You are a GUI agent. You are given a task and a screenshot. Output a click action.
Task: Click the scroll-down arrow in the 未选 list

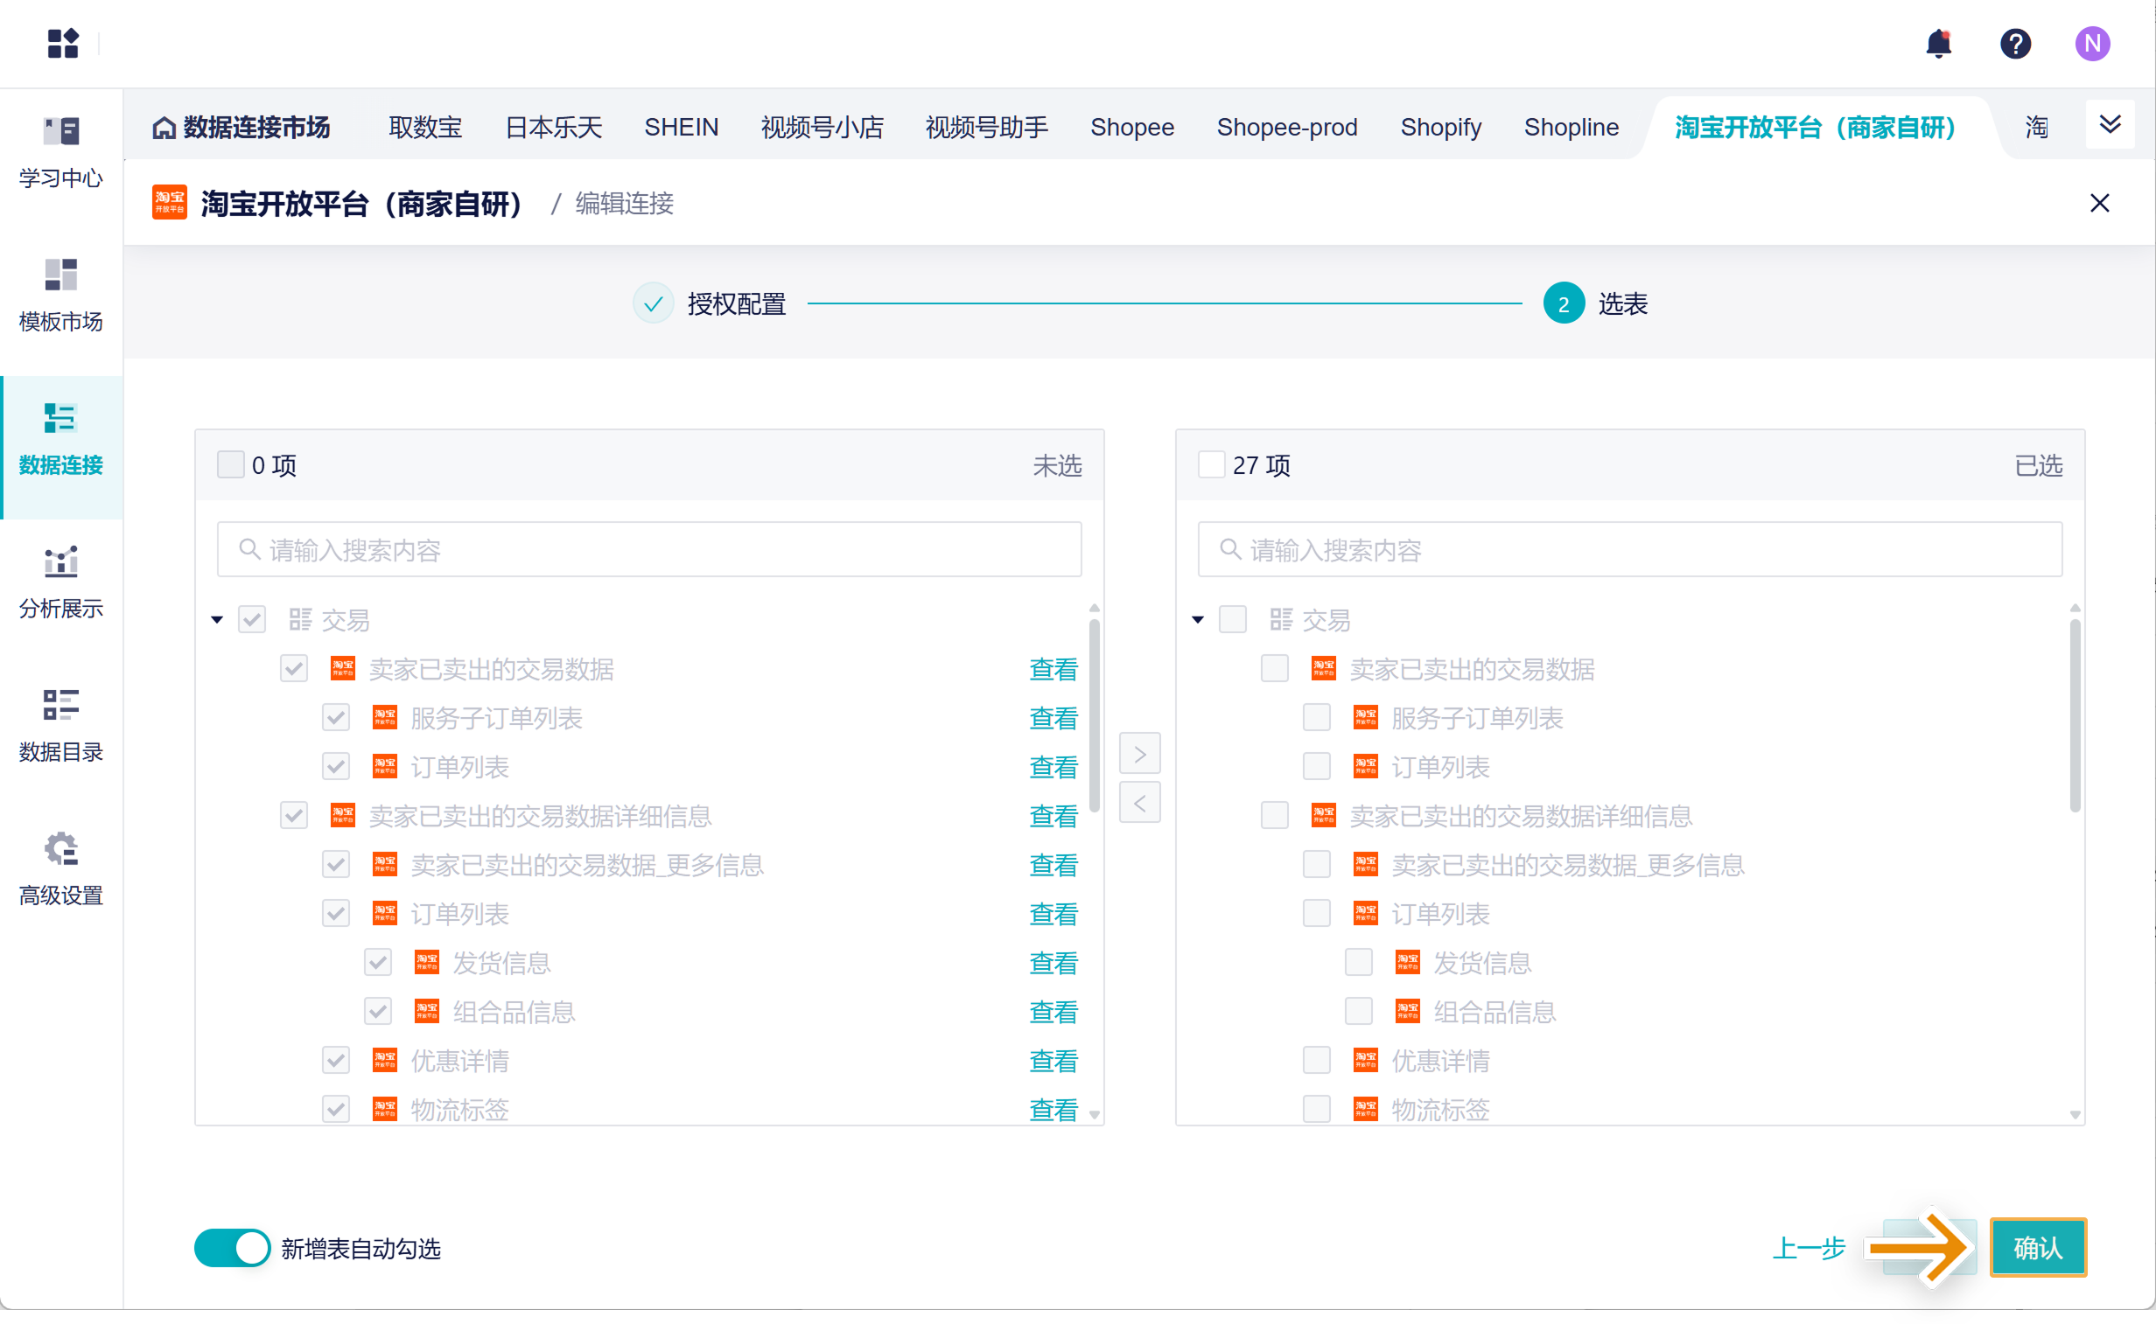point(1095,1115)
